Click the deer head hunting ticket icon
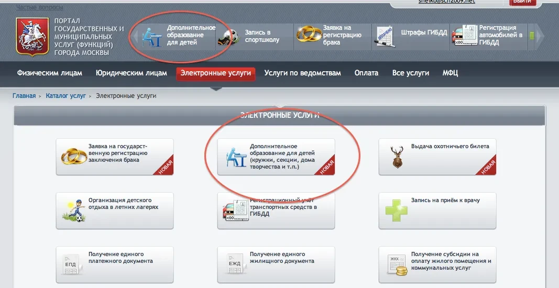The height and width of the screenshot is (288, 559). (397, 157)
